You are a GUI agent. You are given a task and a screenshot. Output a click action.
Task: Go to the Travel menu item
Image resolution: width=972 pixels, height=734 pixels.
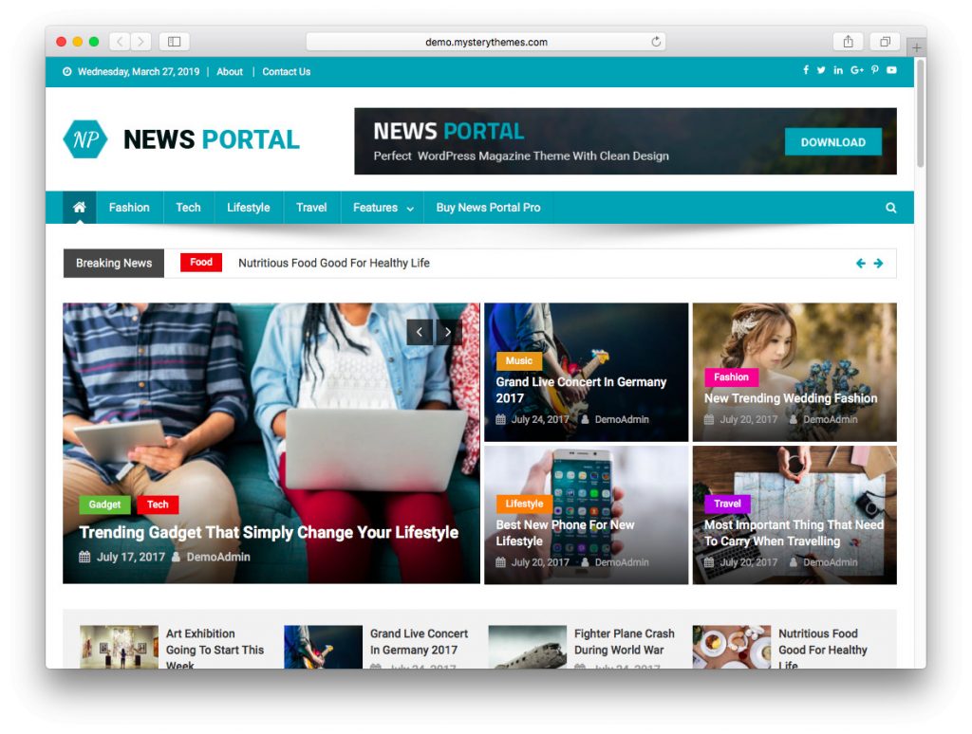(311, 208)
